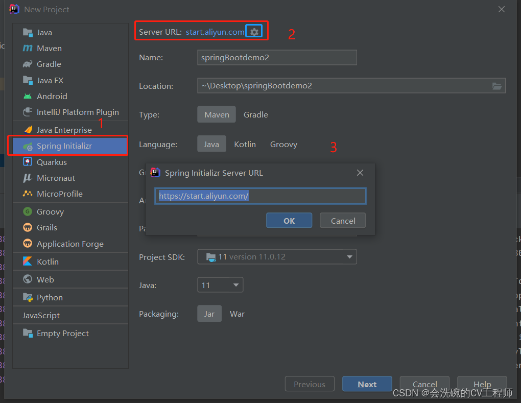
Task: Click the Next button
Action: pos(367,384)
